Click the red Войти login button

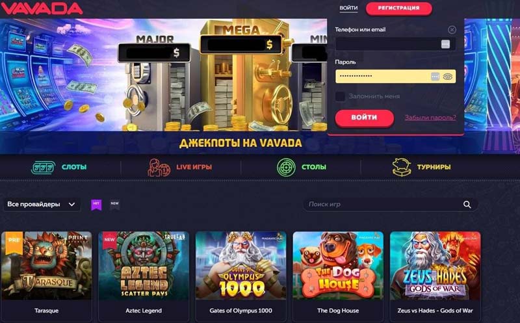tap(364, 118)
